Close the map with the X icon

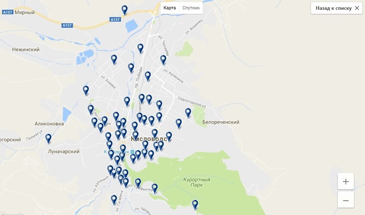pos(357,8)
